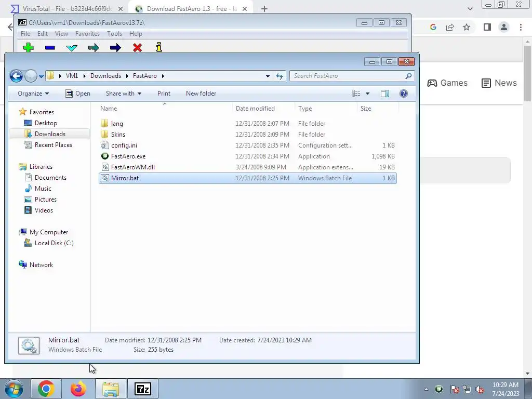
Task: Click the change view icon
Action: [x=356, y=94]
